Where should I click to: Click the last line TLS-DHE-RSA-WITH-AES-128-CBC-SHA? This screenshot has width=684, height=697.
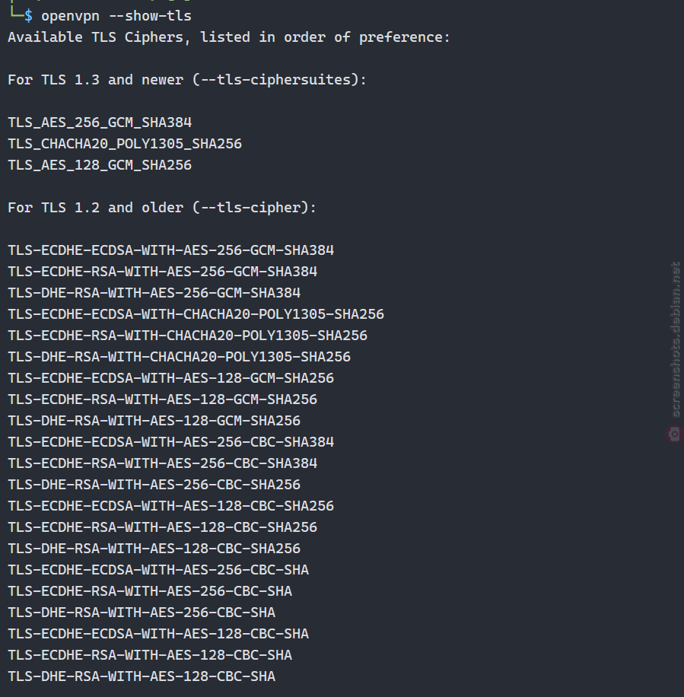(142, 676)
